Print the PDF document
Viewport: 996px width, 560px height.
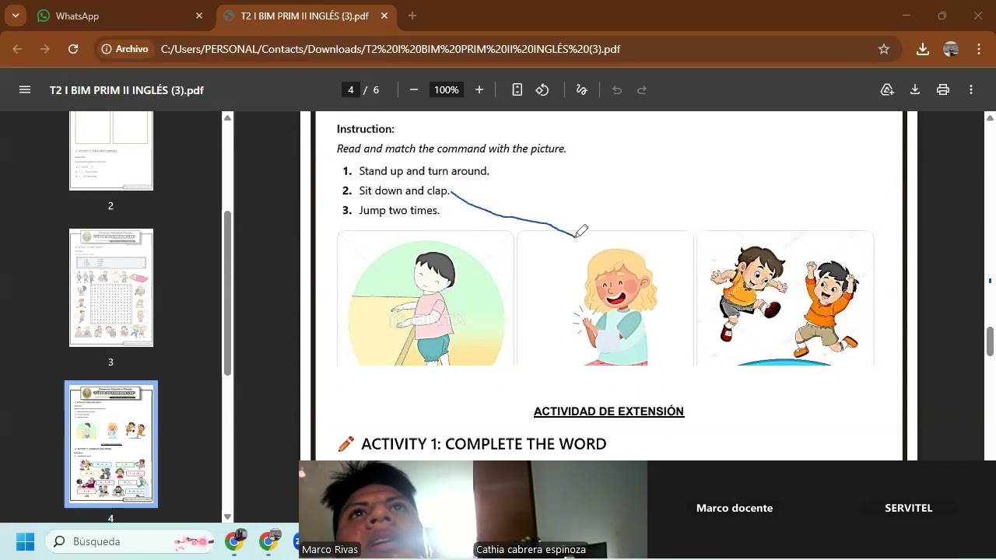(x=943, y=90)
